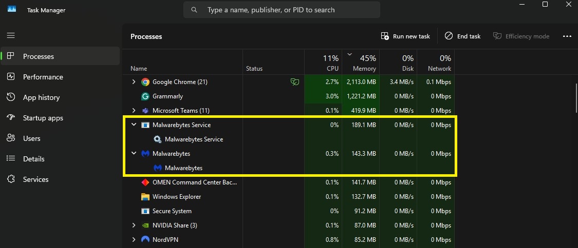
Task: Click the Users people icon
Action: coord(11,138)
